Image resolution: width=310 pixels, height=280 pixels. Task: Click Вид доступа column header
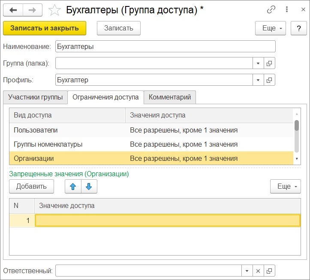click(x=67, y=115)
